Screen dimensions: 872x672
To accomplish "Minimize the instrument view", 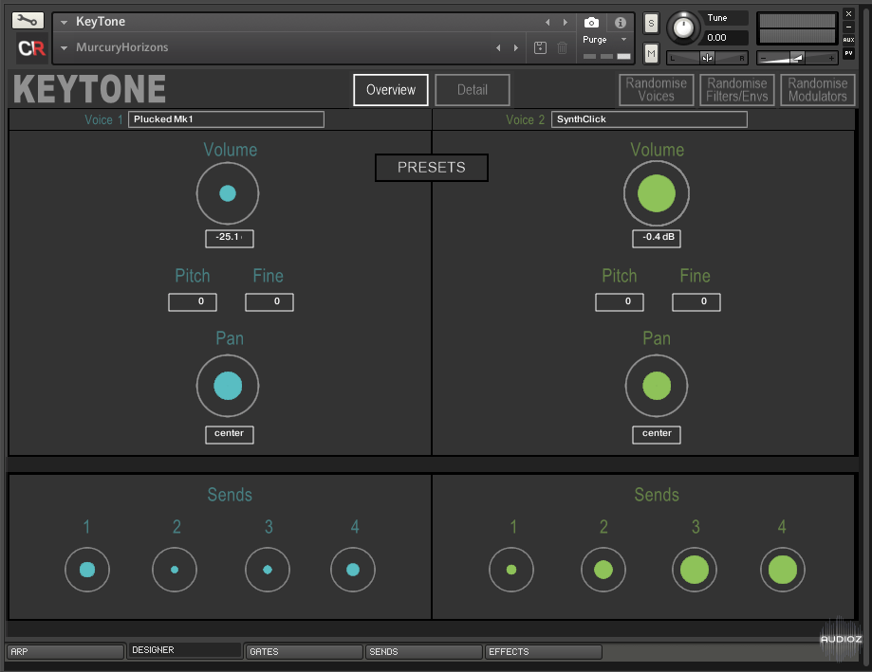I will [848, 27].
